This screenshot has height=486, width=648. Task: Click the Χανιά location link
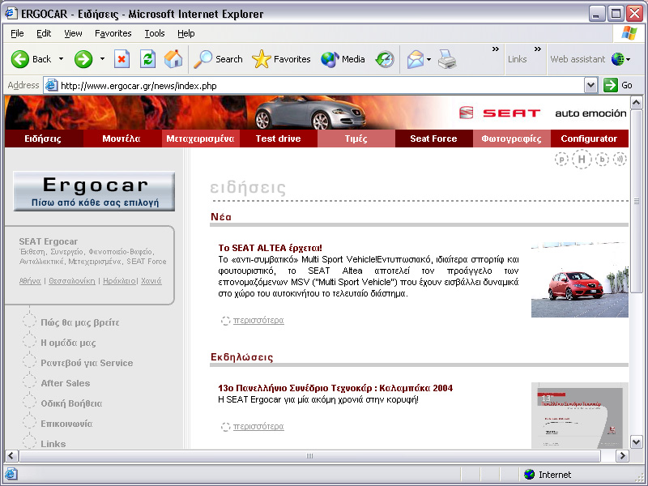click(x=151, y=281)
